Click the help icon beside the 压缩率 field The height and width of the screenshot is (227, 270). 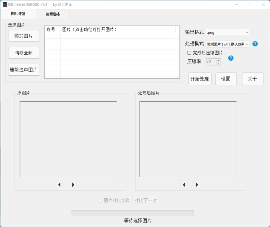pyautogui.click(x=231, y=58)
